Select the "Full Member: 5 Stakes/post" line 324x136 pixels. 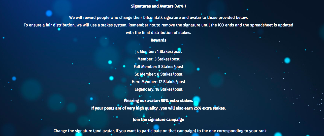pyautogui.click(x=158, y=66)
